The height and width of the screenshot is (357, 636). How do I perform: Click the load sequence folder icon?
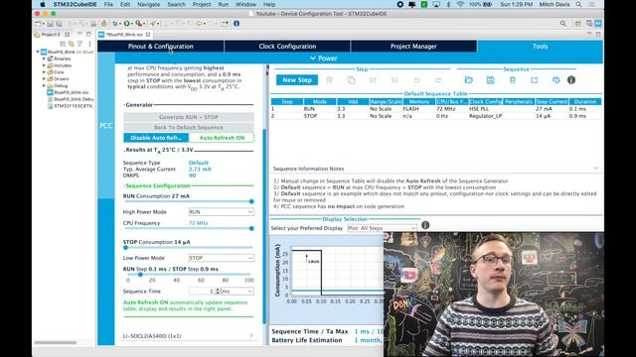coord(469,80)
